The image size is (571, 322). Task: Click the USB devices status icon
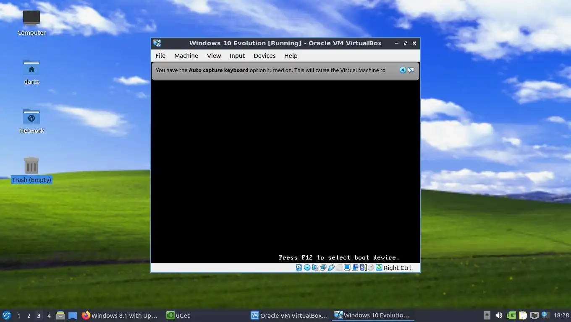(331, 267)
